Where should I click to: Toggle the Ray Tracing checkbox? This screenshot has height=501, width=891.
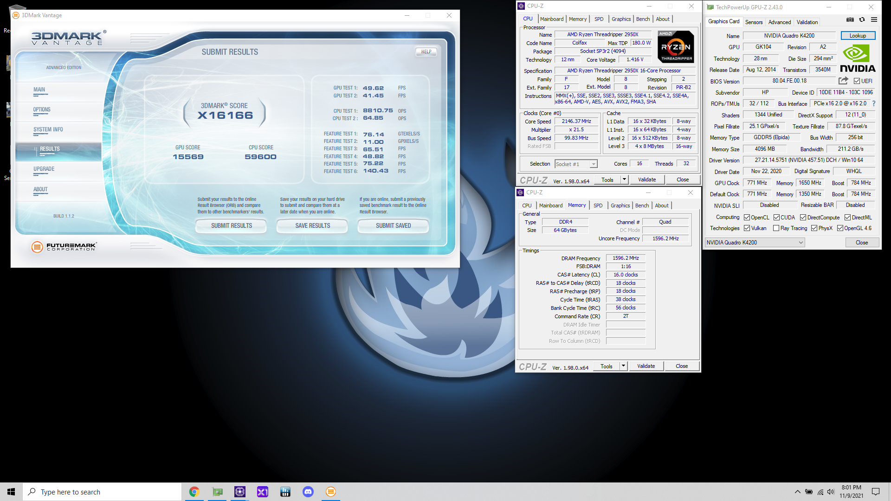pyautogui.click(x=776, y=228)
